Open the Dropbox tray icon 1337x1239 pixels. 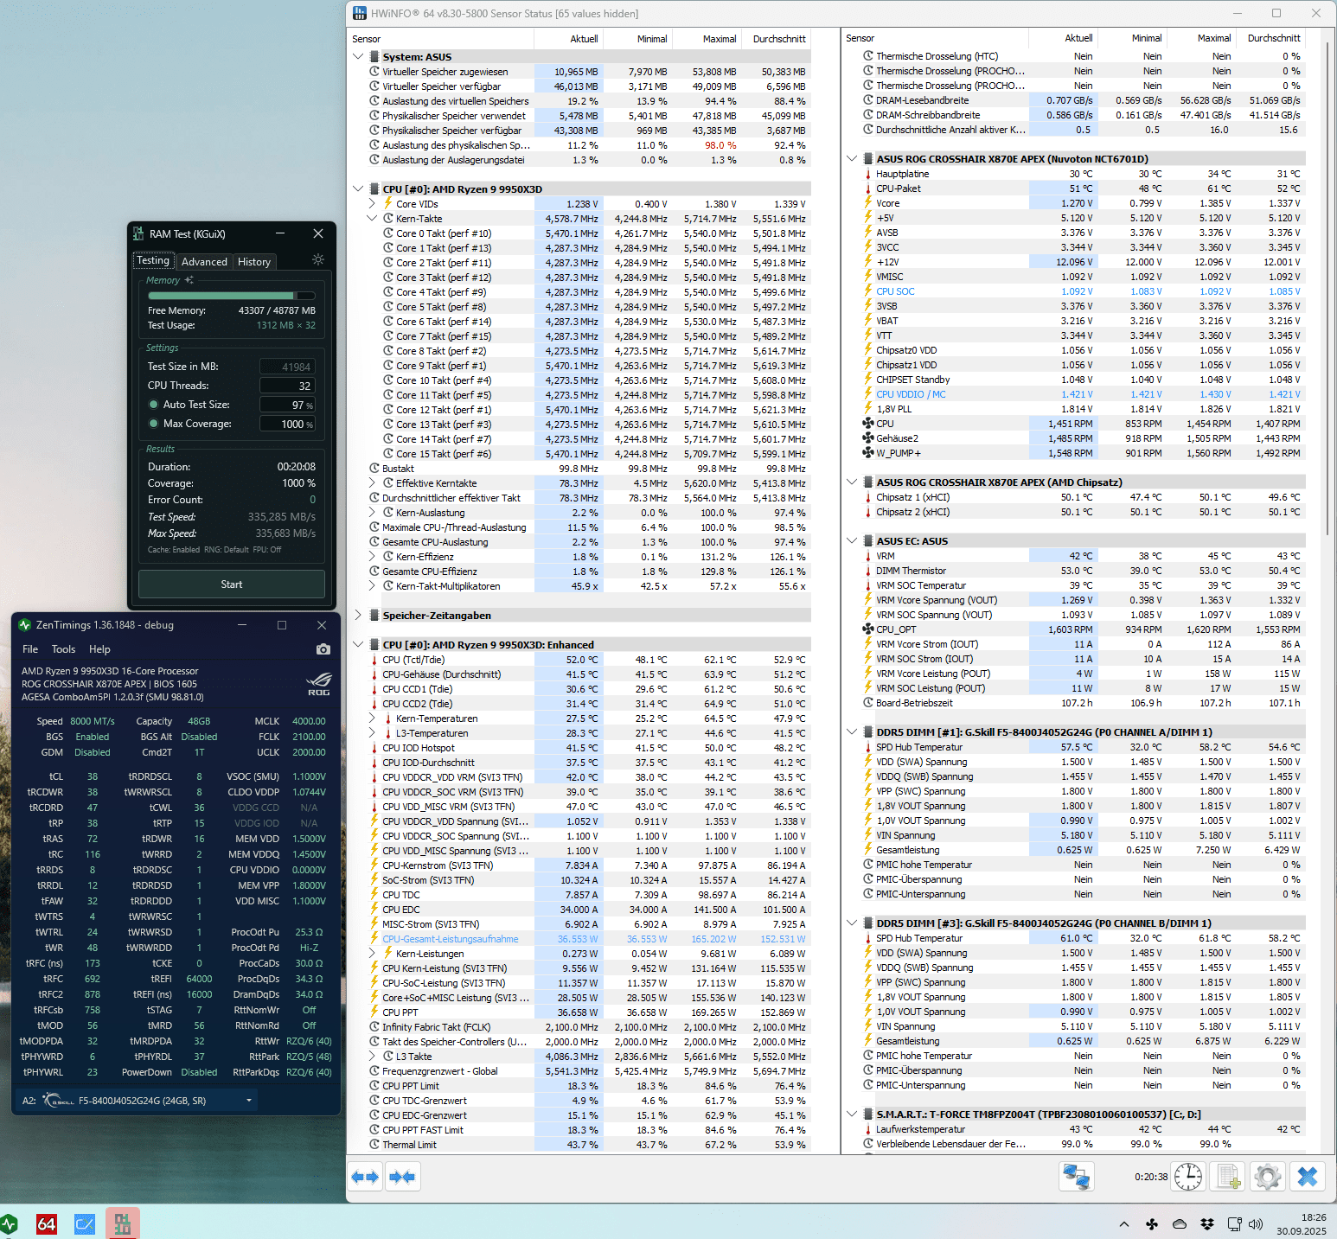[1207, 1224]
